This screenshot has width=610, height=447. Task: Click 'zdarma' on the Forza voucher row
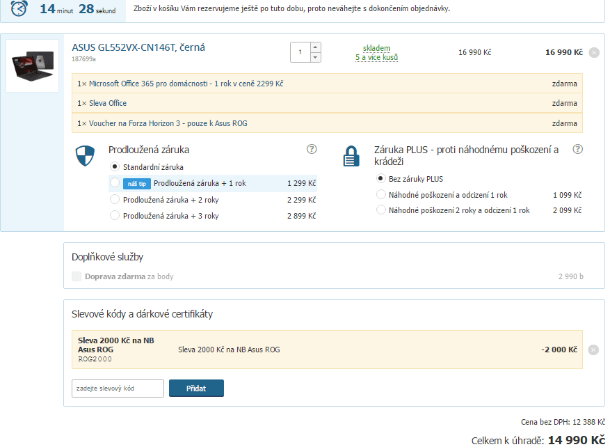pos(565,123)
